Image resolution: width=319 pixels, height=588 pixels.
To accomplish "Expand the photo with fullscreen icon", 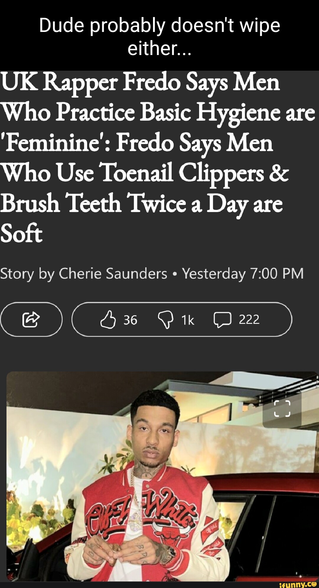I will [x=282, y=408].
